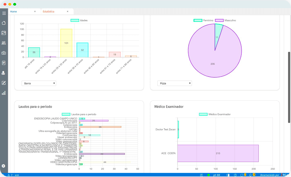The height and width of the screenshot is (177, 291).
Task: Click the Masculino pie slice labeled 205
Action: point(213,64)
